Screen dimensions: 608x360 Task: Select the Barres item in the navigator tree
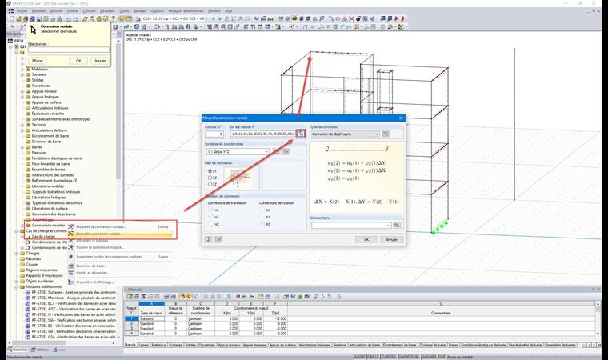point(37,147)
